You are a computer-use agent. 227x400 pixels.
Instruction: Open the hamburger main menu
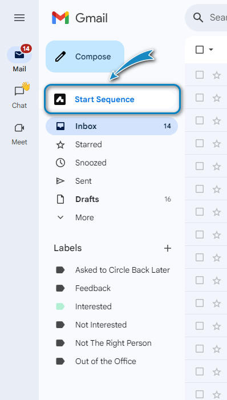19,18
